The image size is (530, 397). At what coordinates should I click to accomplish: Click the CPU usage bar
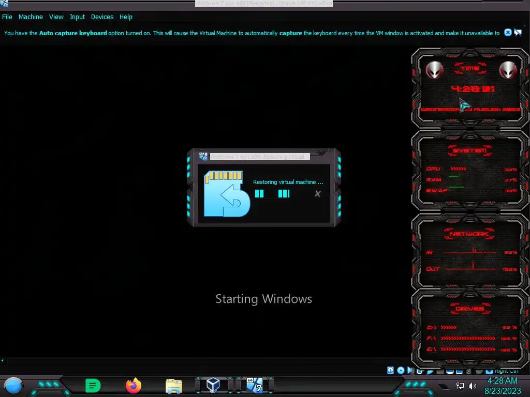[x=459, y=169]
